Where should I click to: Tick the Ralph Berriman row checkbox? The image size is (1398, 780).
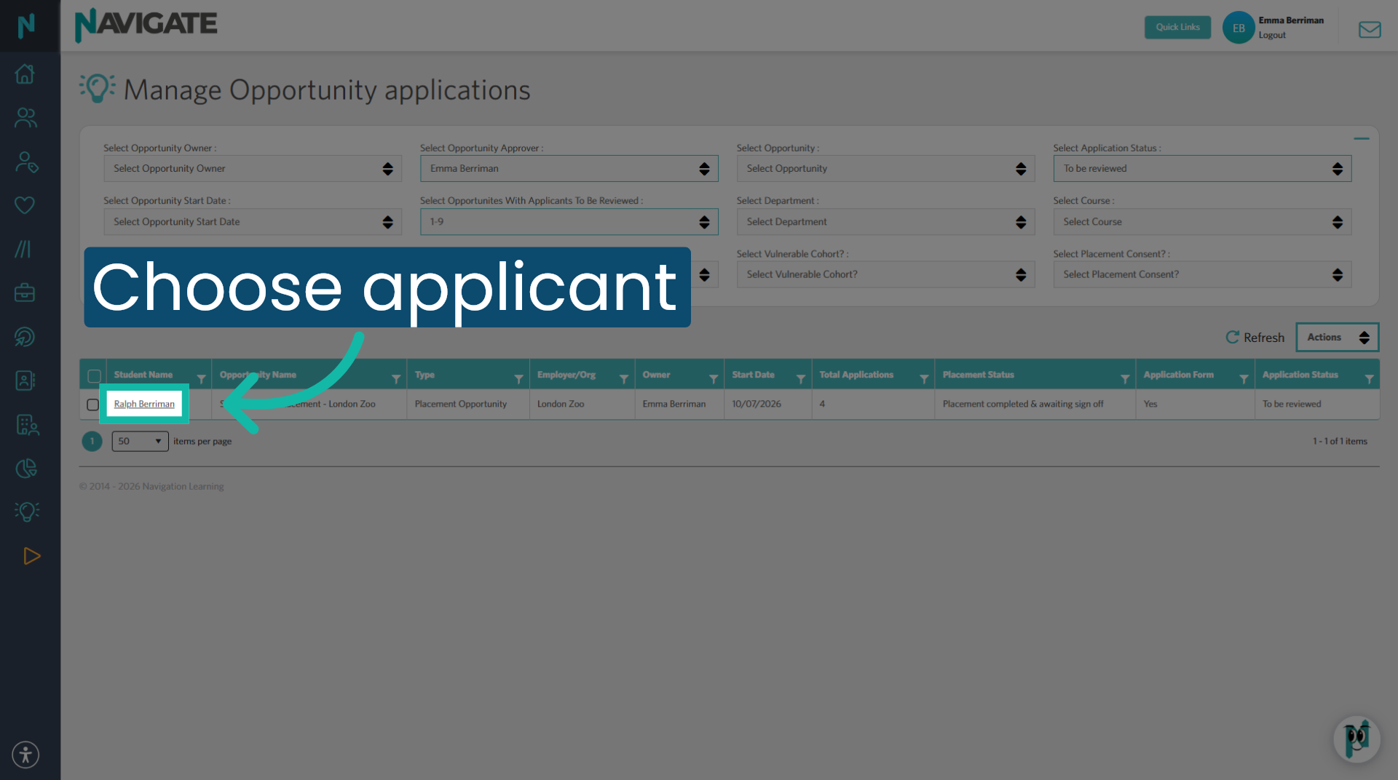click(x=92, y=405)
